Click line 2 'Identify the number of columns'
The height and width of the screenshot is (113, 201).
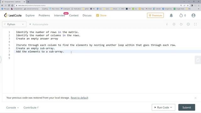[38, 35]
